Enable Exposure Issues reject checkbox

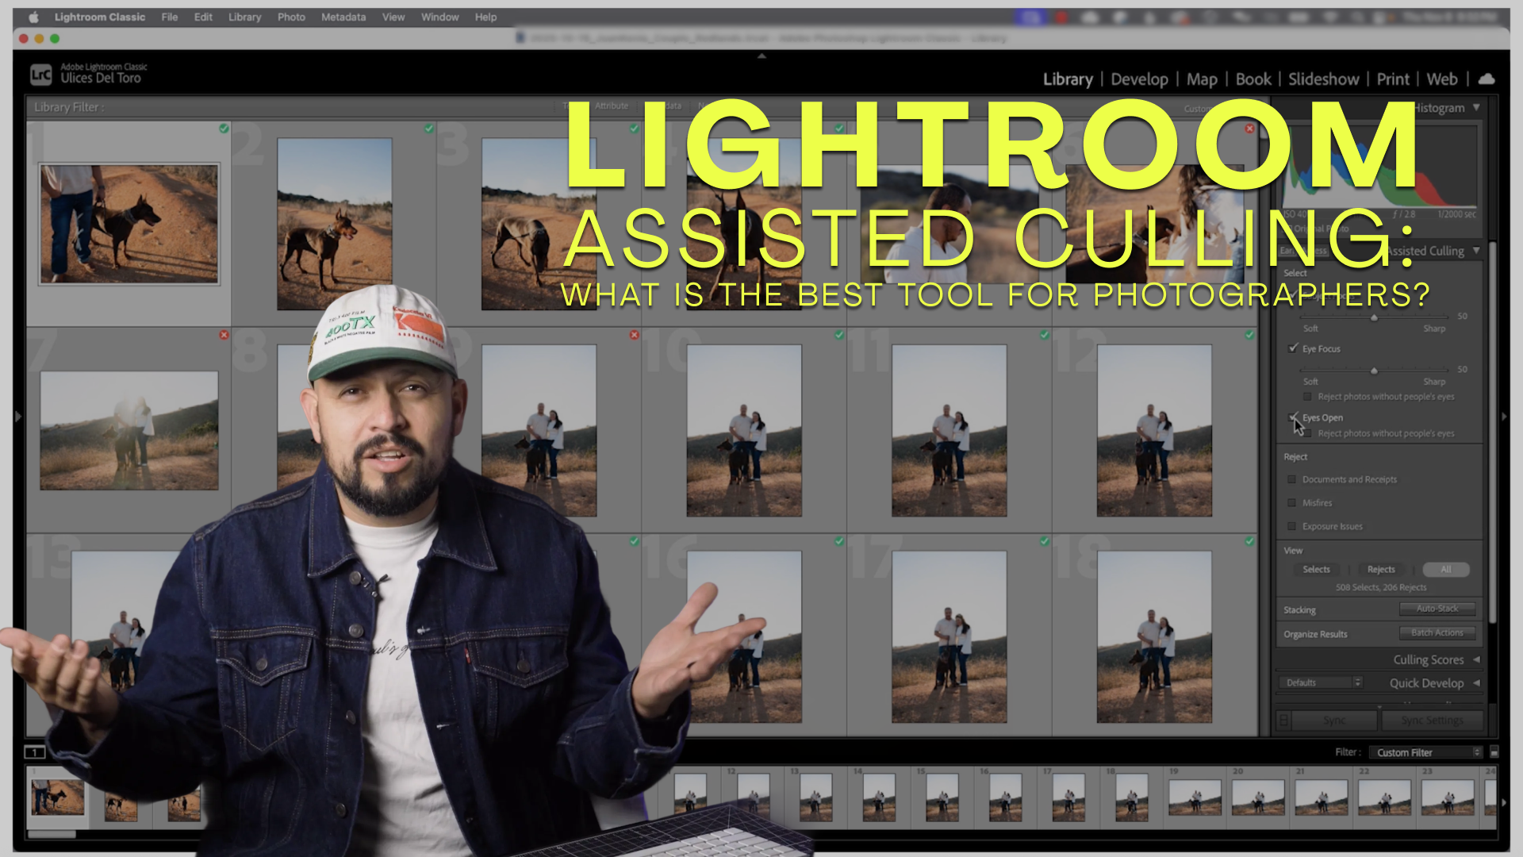tap(1291, 526)
